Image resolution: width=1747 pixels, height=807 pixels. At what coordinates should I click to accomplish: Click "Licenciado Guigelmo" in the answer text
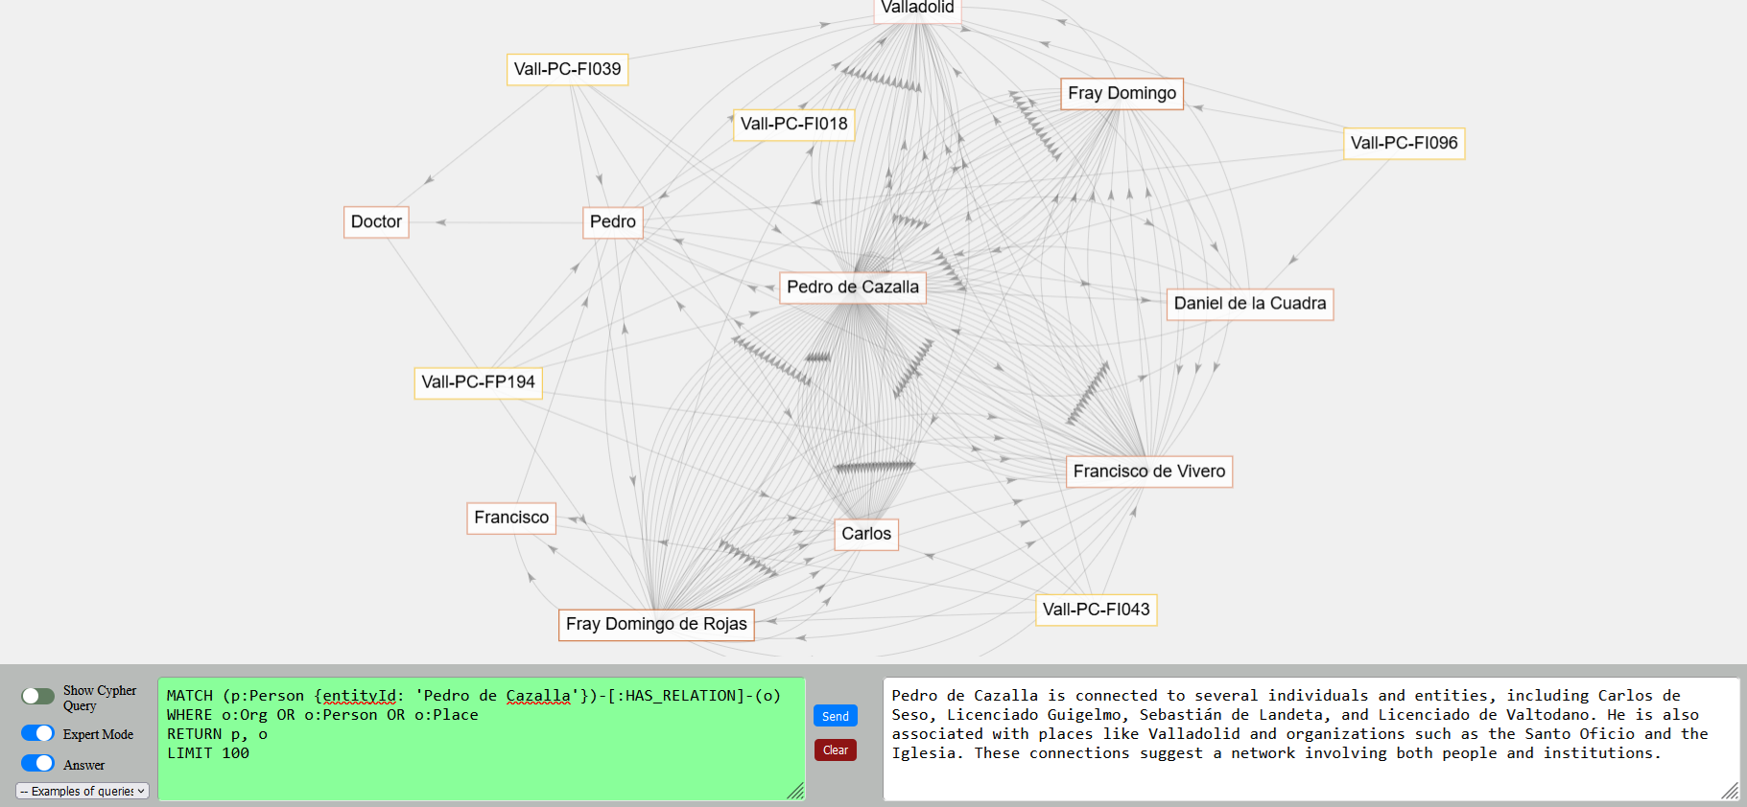pyautogui.click(x=1033, y=715)
